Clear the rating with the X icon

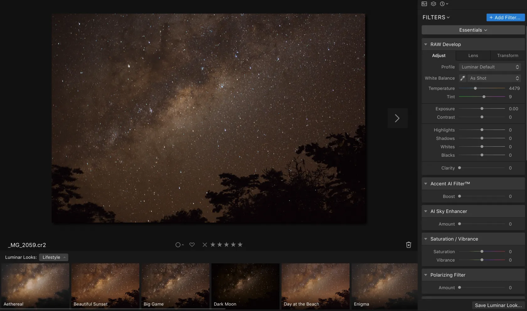point(205,245)
